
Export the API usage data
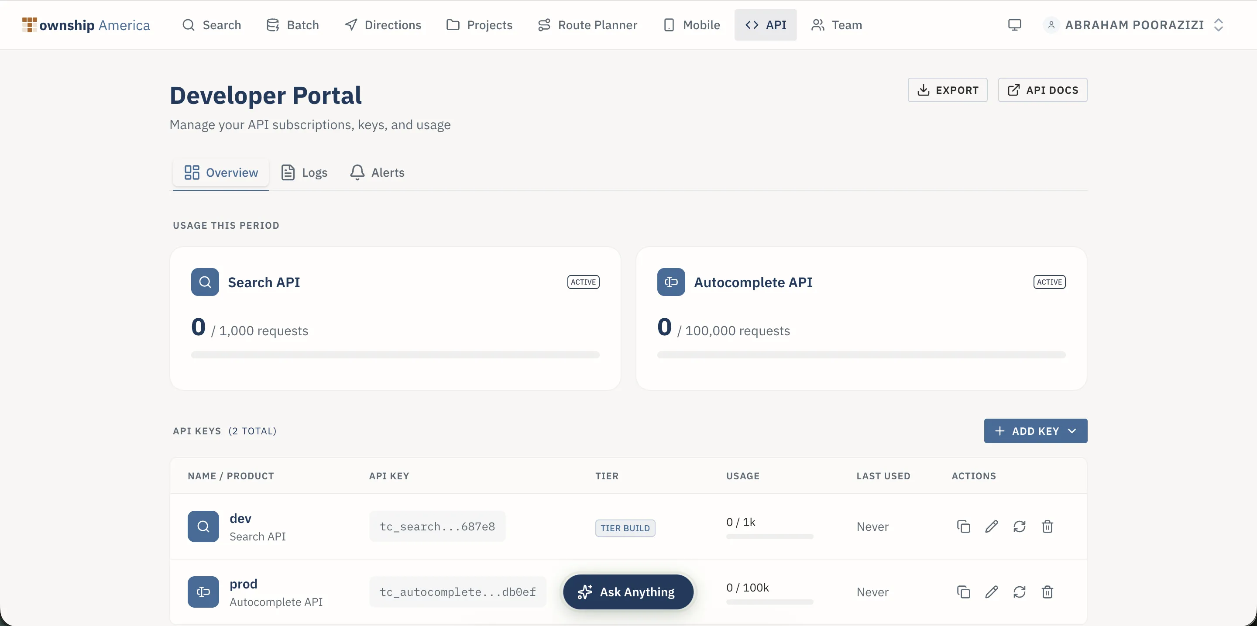pos(947,90)
